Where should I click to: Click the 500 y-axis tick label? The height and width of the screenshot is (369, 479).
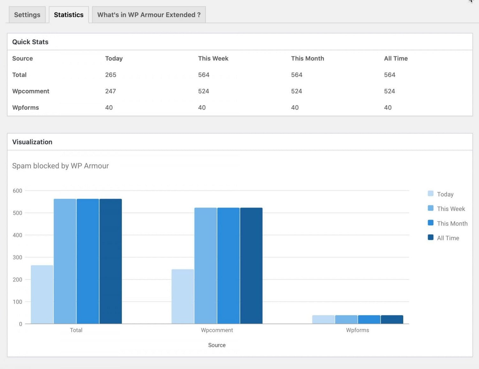(17, 213)
